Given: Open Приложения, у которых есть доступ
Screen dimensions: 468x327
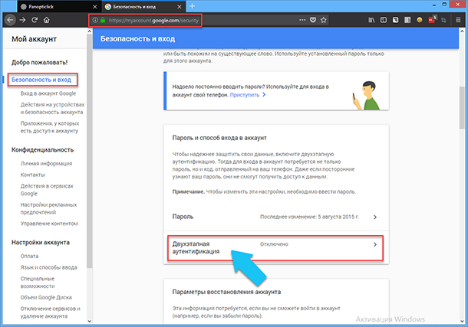Looking at the screenshot, I should pos(50,127).
